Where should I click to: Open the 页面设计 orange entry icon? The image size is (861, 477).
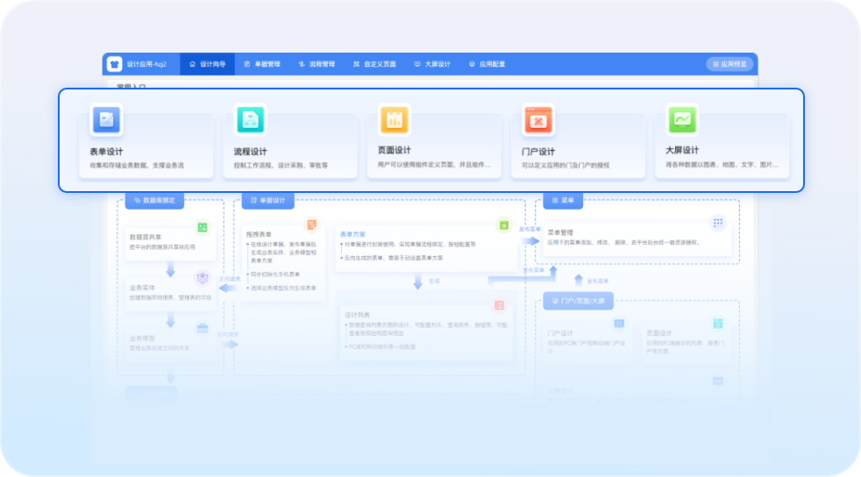[x=395, y=119]
